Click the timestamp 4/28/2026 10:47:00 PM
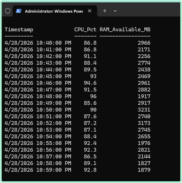 (x=38, y=90)
